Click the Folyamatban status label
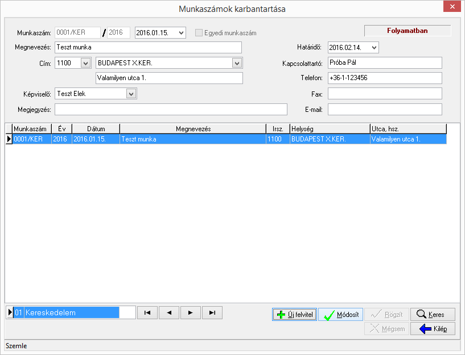 tap(408, 31)
